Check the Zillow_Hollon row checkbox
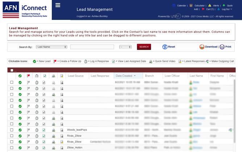Viewport: 242px width, 152px height. tap(12, 148)
